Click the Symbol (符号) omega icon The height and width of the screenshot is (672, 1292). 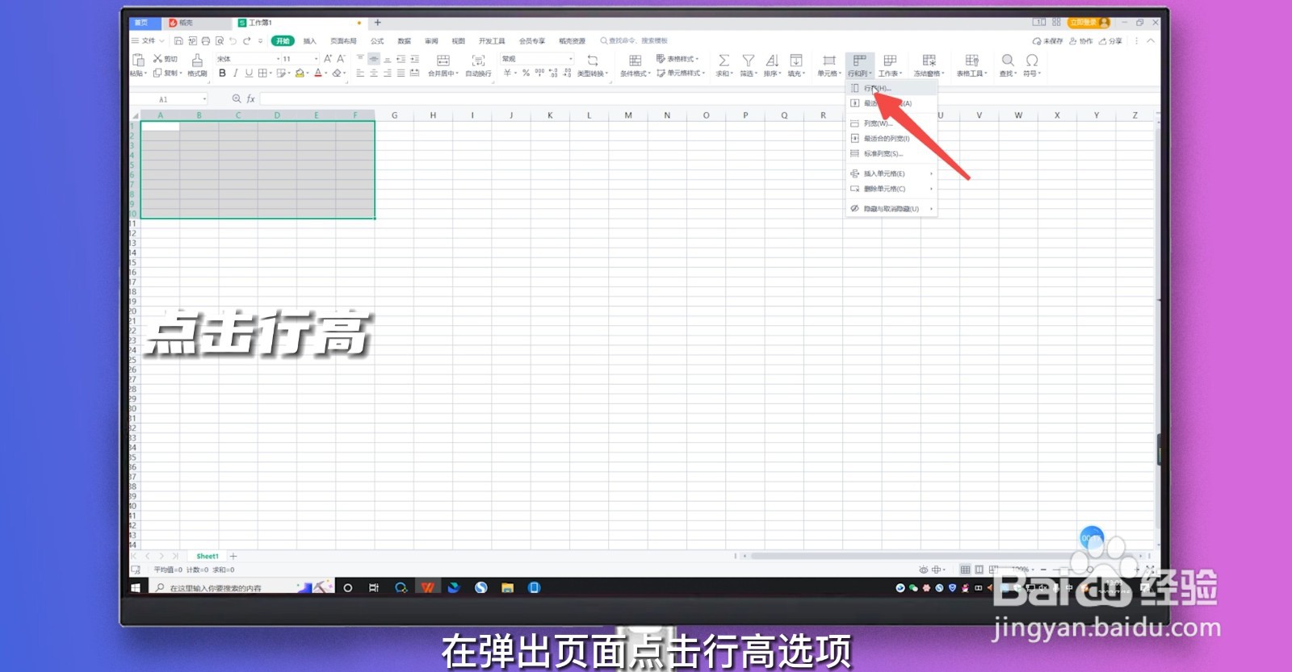(1032, 61)
